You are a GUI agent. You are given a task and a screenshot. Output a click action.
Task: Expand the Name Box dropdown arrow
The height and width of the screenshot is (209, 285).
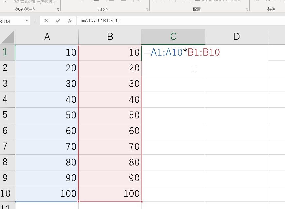tap(27, 21)
